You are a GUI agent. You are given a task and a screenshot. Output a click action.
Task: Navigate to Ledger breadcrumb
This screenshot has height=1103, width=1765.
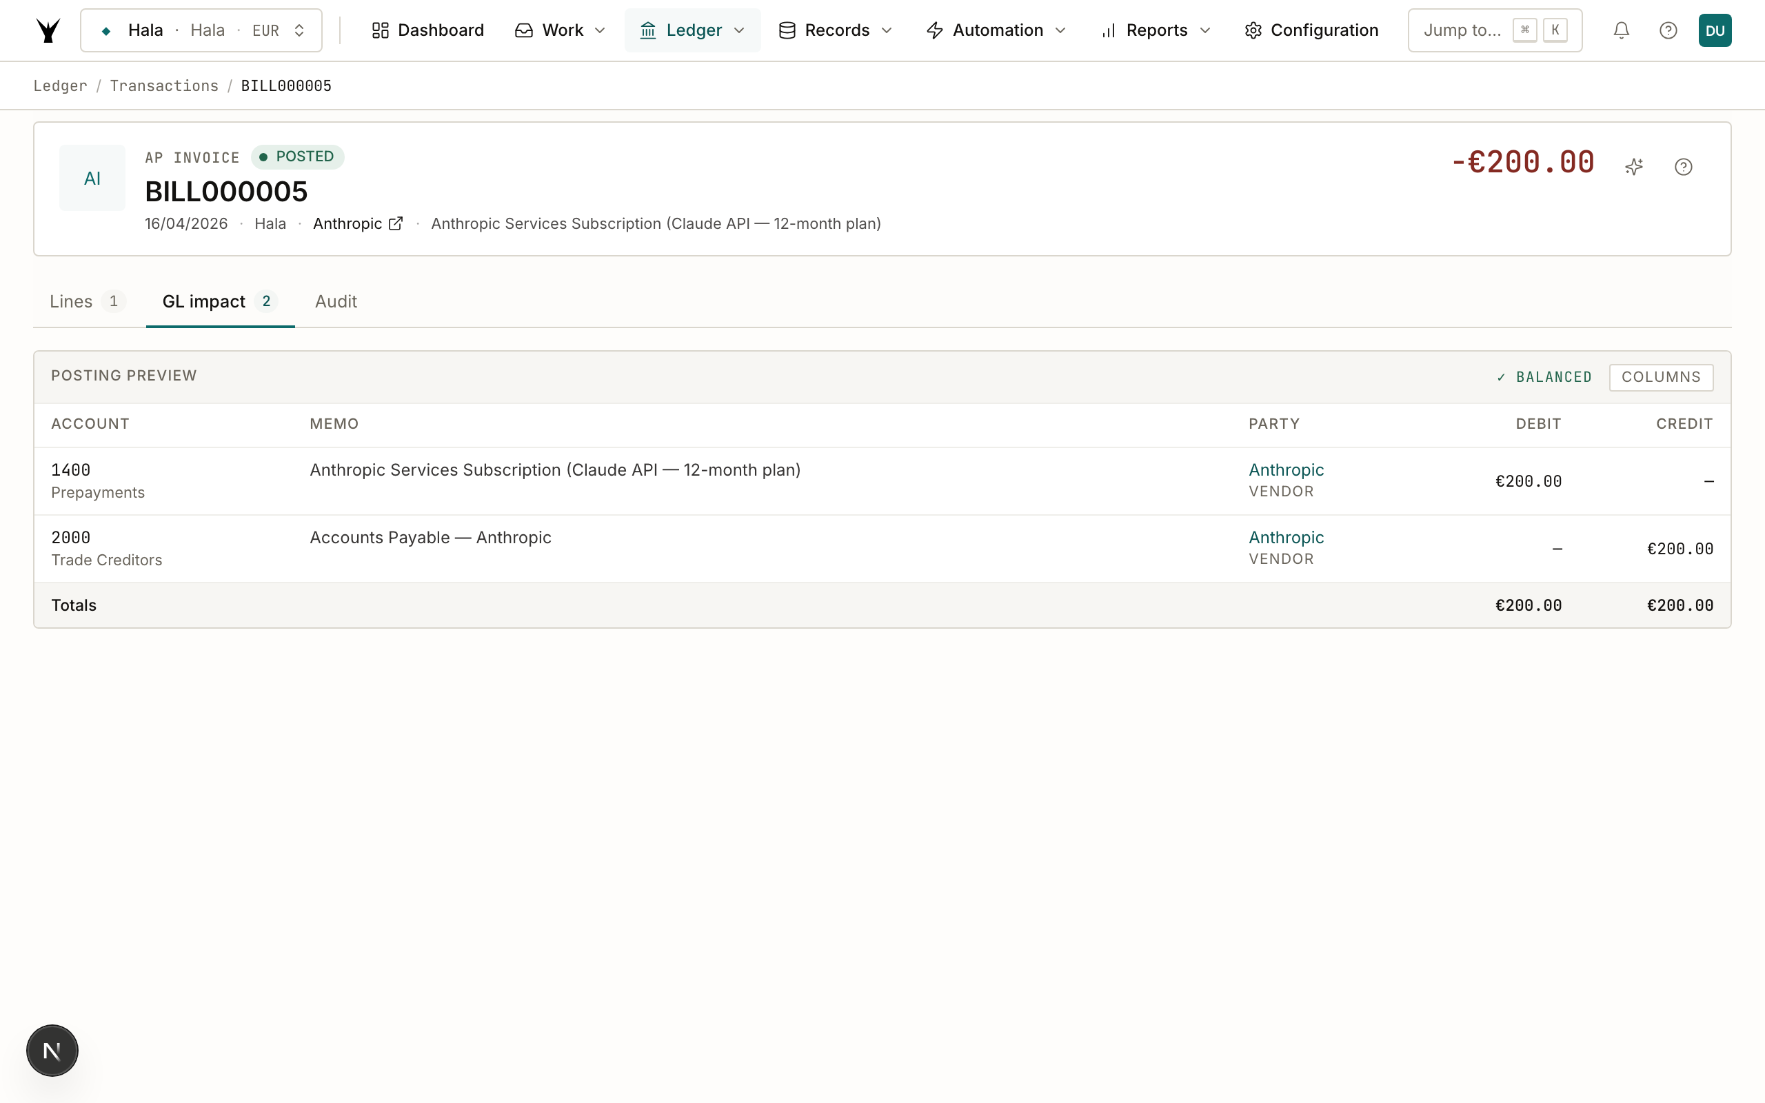point(60,86)
